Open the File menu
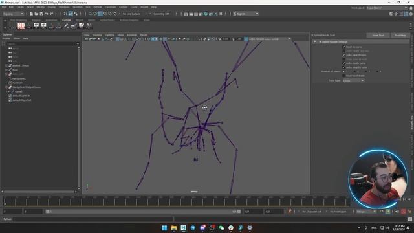 pyautogui.click(x=4, y=7)
